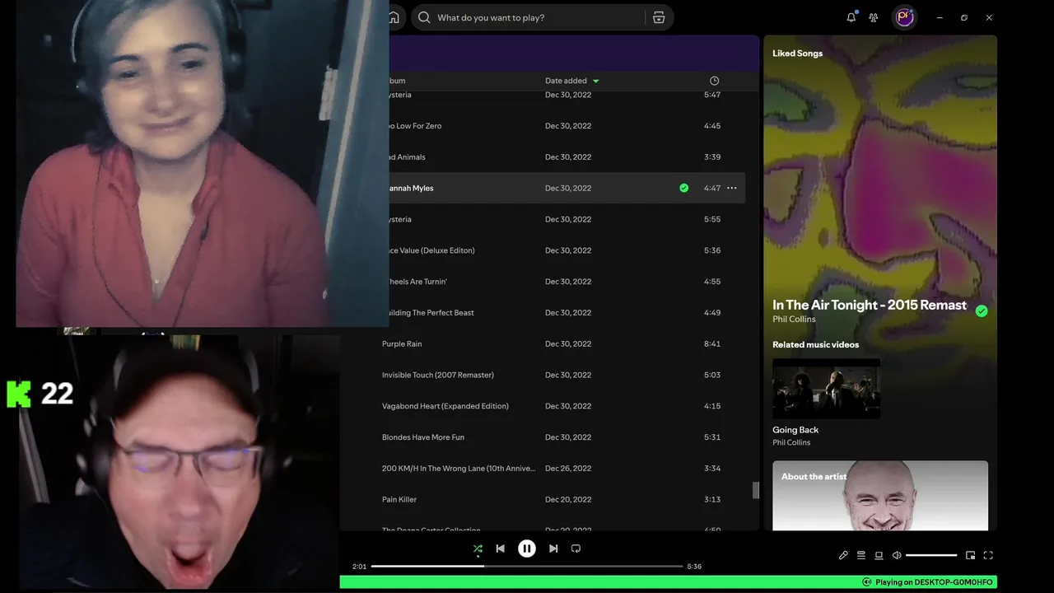The height and width of the screenshot is (593, 1054).
Task: Open the play queue
Action: (861, 555)
